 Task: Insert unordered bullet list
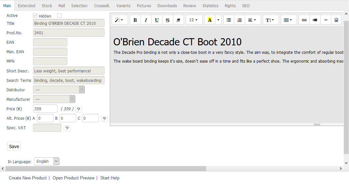(x=229, y=20)
